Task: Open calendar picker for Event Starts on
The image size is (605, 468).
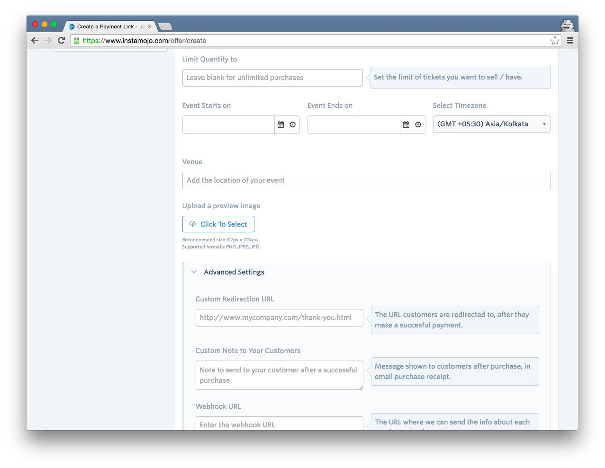Action: pyautogui.click(x=280, y=124)
